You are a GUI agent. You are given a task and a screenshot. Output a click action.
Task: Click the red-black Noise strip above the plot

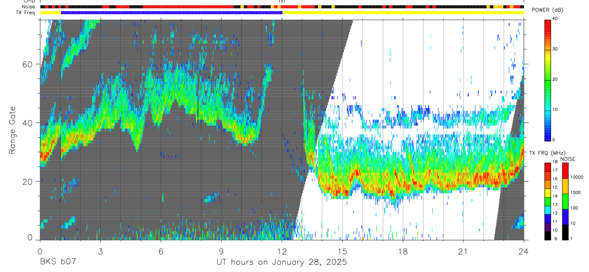pyautogui.click(x=282, y=7)
